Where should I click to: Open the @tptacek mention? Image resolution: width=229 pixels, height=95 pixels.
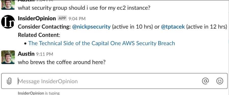pos(173,27)
